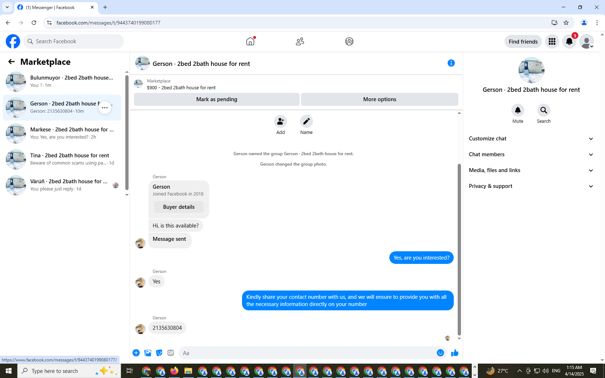Open the Windows notification center
Viewport: 605px width, 378px height.
(x=593, y=371)
